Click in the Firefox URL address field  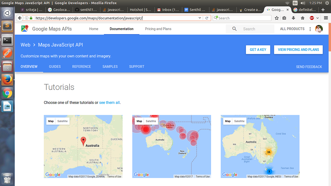116,18
